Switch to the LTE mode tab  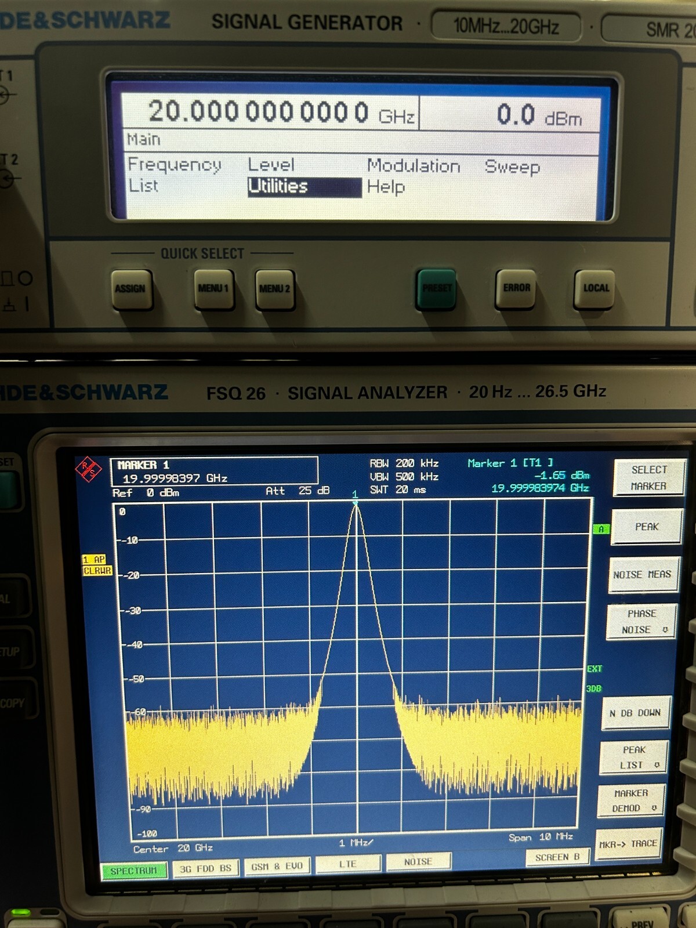[348, 864]
